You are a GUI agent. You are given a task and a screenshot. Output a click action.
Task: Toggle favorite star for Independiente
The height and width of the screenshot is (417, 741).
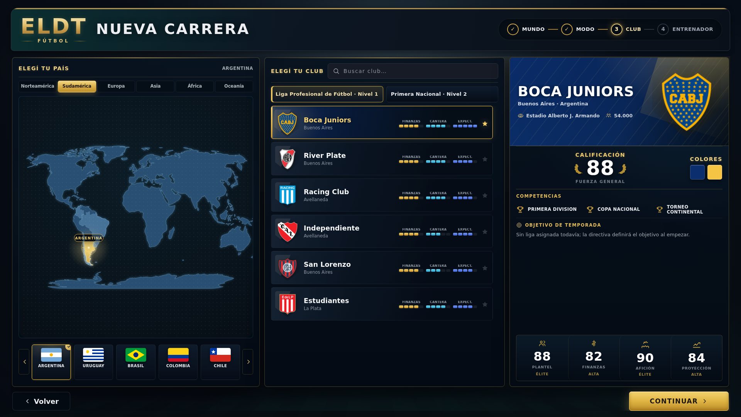pyautogui.click(x=485, y=232)
